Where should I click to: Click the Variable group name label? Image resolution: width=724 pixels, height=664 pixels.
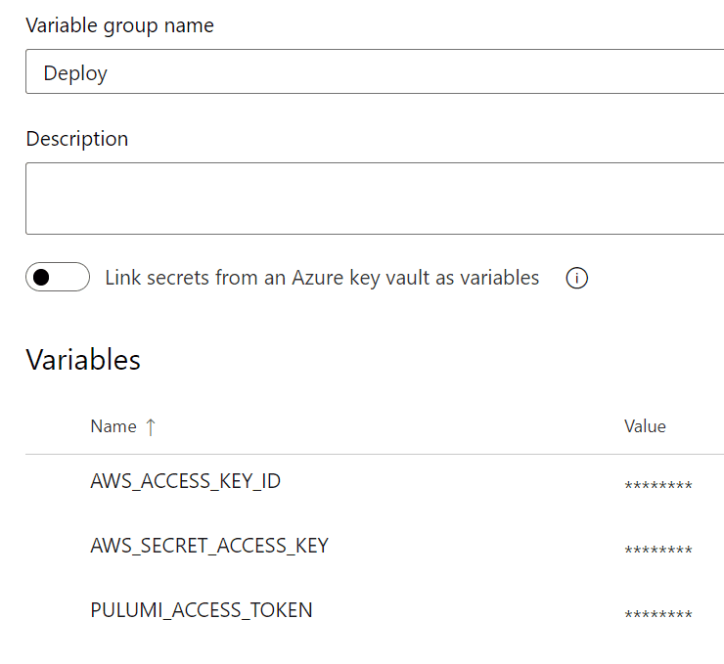click(120, 25)
